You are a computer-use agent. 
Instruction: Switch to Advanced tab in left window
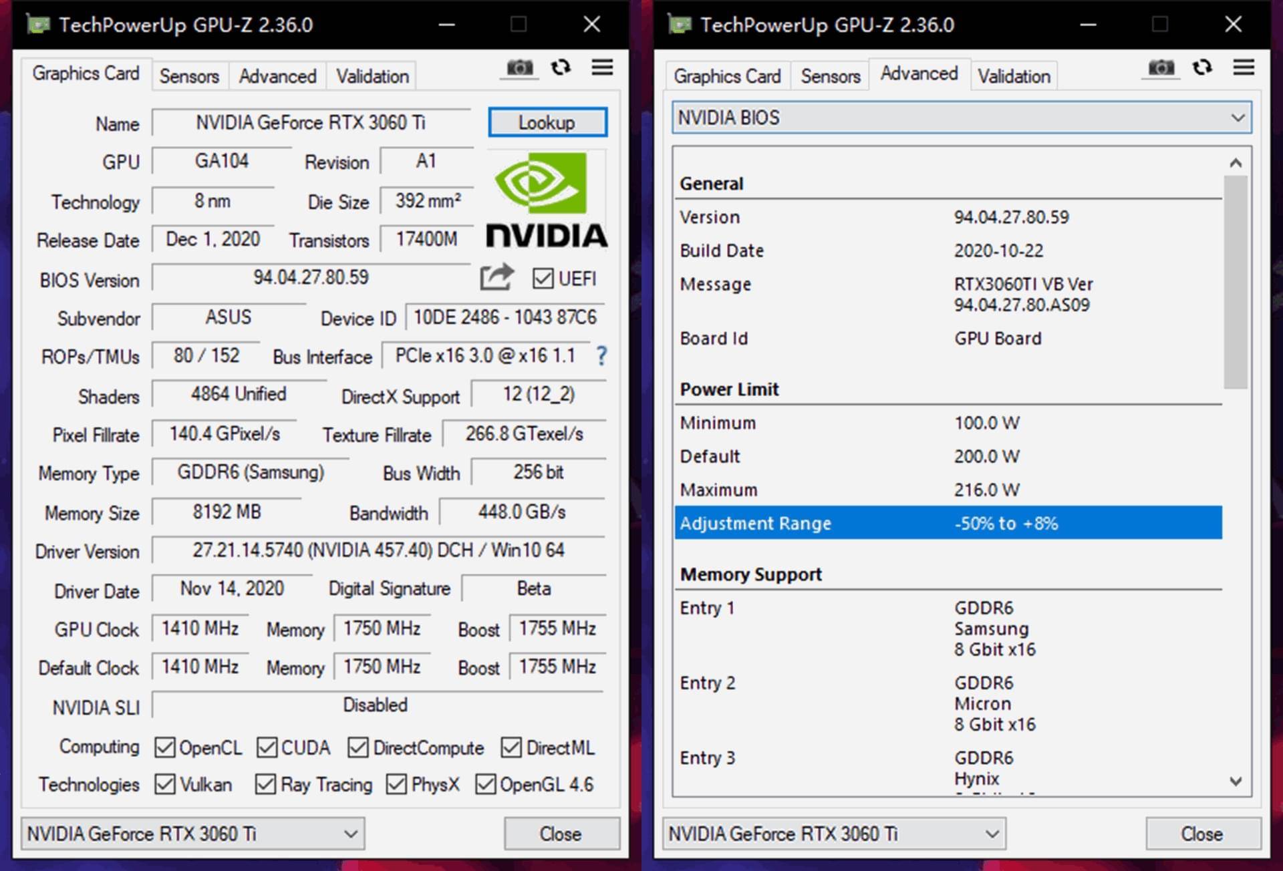[277, 76]
